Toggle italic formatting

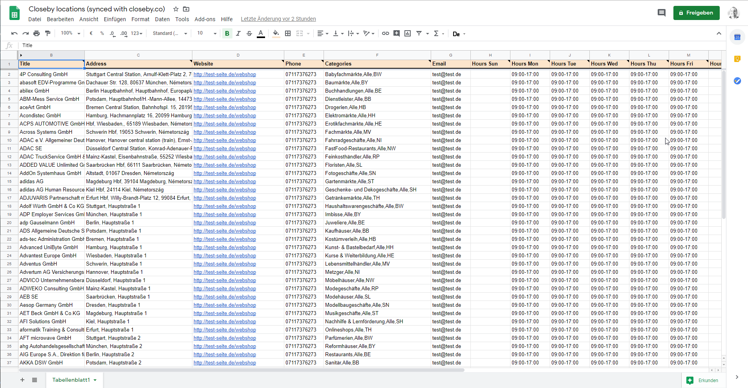(238, 34)
